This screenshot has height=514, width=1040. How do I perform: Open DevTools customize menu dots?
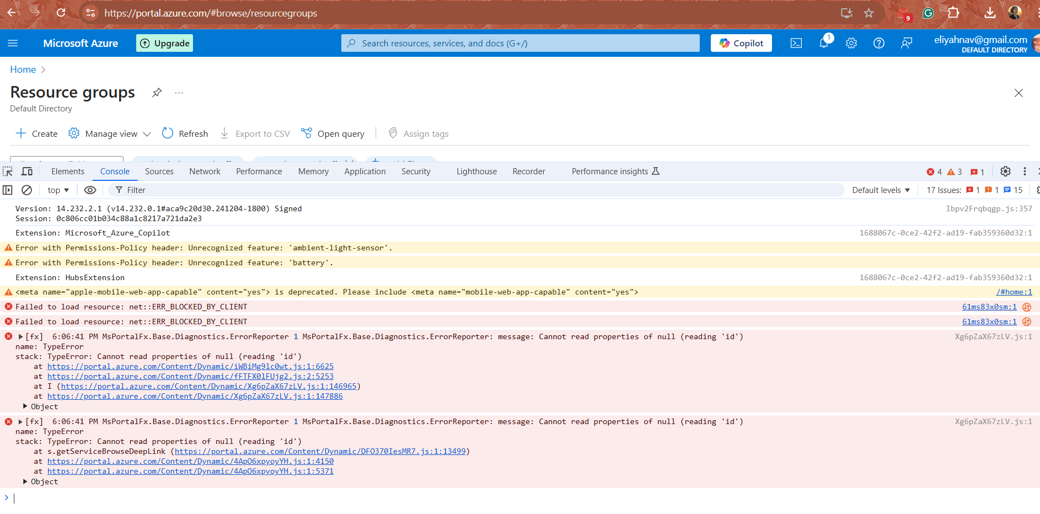click(x=1025, y=172)
